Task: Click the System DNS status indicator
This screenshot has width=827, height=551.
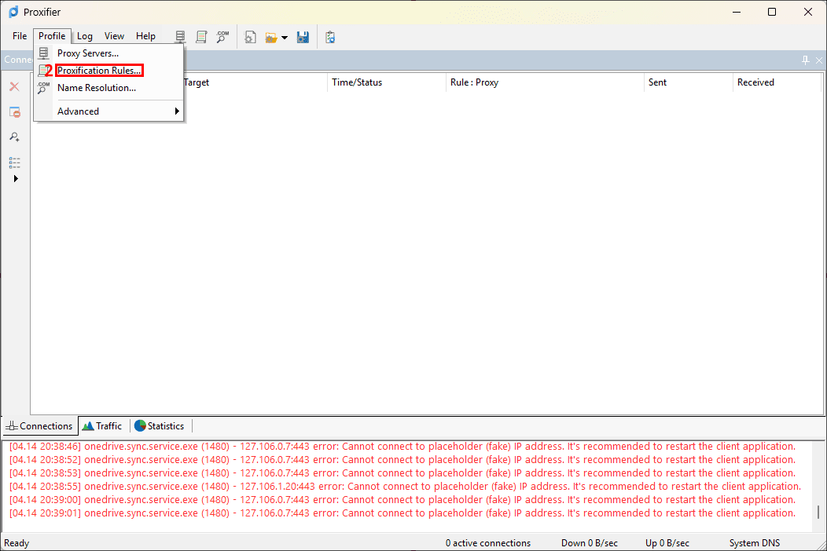Action: 754,543
